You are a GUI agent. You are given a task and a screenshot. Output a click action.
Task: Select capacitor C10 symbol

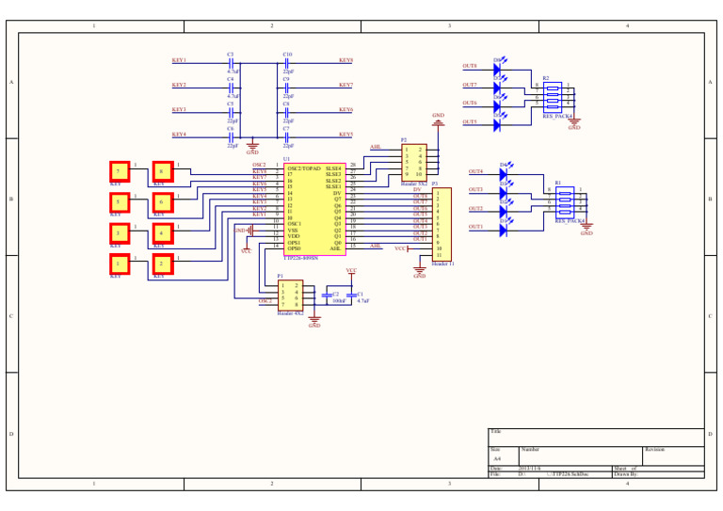coord(287,63)
